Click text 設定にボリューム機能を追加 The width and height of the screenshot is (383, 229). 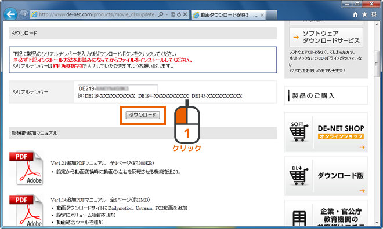click(86, 215)
